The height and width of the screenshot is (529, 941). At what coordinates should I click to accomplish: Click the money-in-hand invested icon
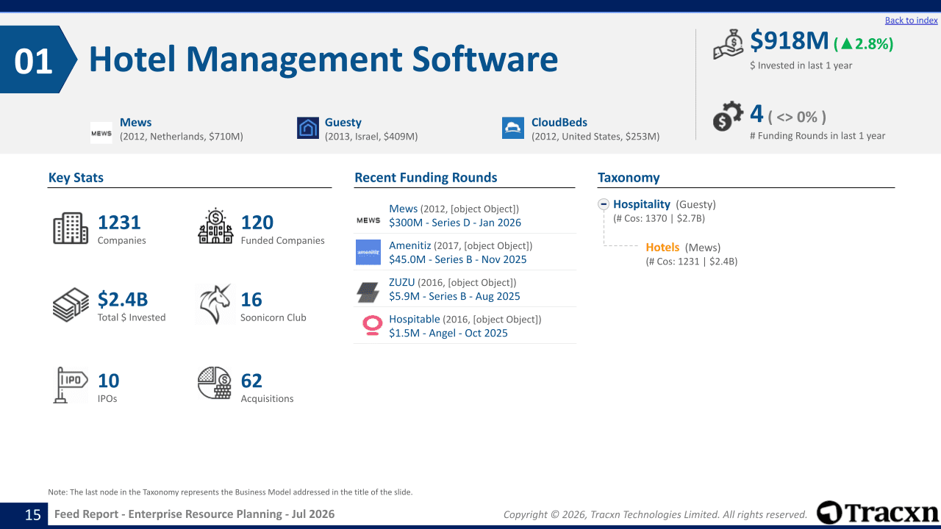point(729,46)
